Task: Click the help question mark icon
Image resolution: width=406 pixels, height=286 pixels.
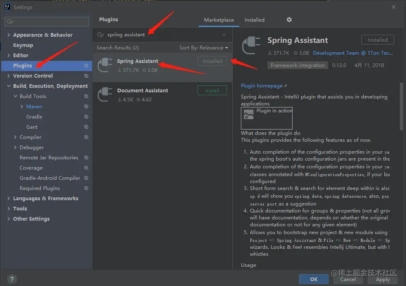Action: [x=12, y=279]
